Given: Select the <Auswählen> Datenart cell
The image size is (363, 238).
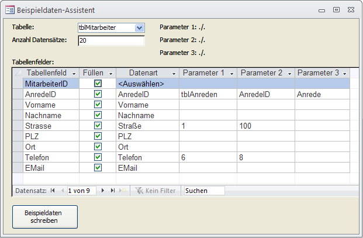Looking at the screenshot, I should point(147,84).
